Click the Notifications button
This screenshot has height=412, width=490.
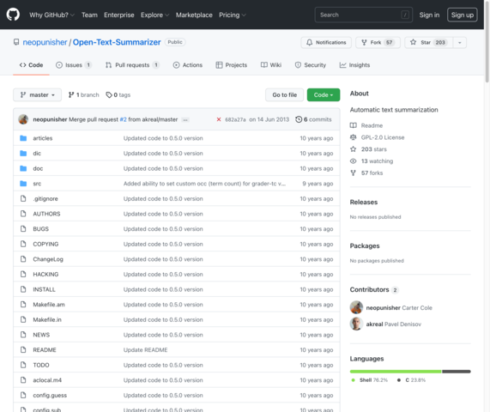point(326,43)
